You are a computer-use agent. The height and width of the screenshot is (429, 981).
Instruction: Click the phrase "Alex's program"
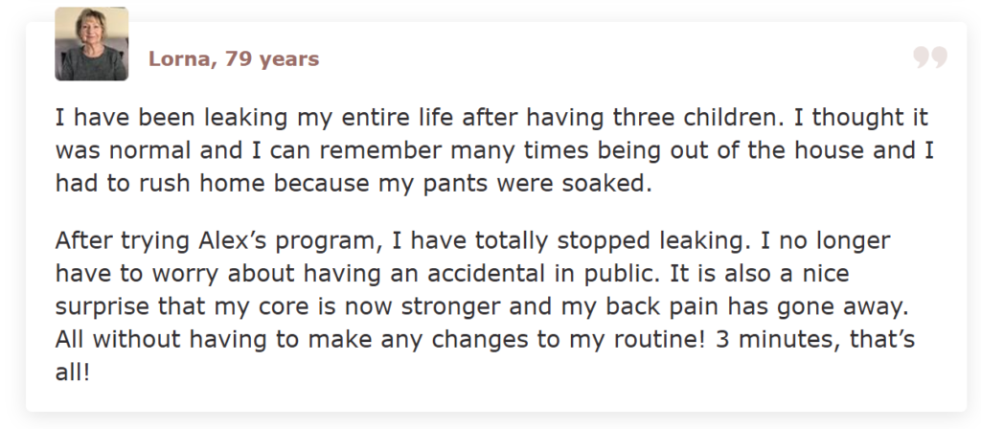228,239
